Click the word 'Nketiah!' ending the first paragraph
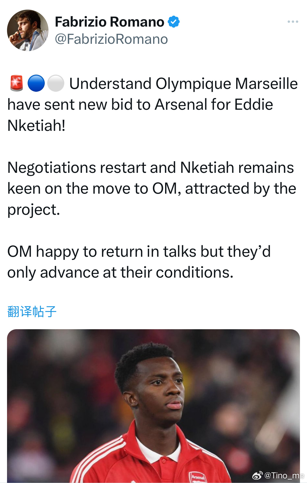The height and width of the screenshot is (483, 307). point(36,126)
